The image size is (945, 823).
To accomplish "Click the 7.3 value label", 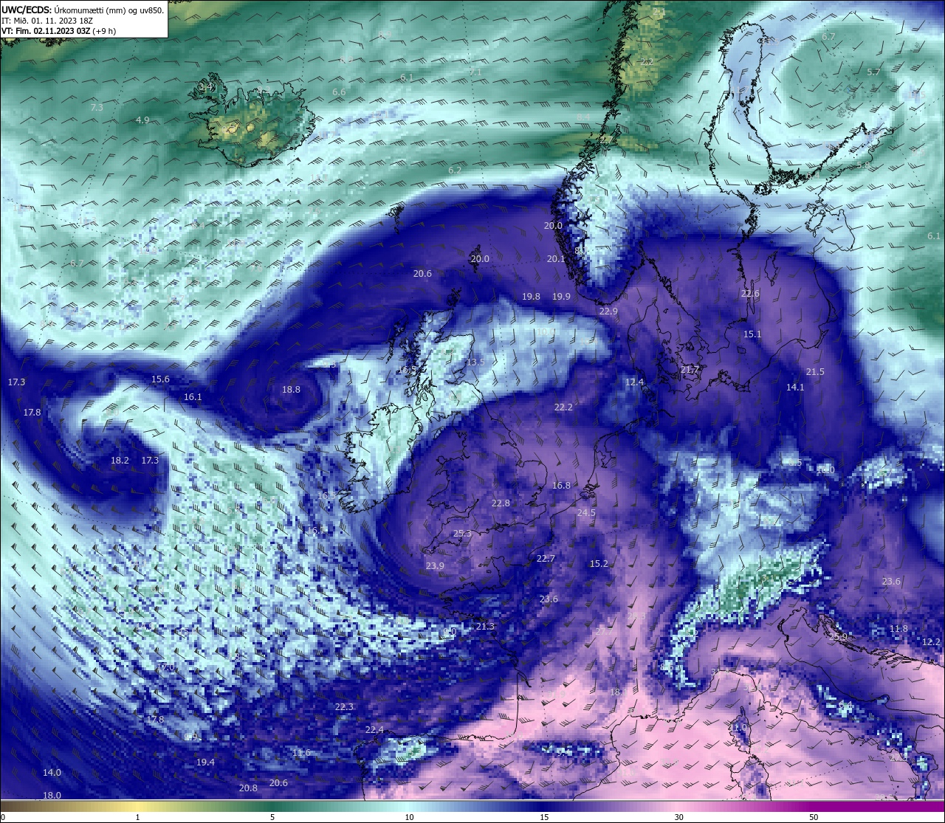I will (97, 107).
